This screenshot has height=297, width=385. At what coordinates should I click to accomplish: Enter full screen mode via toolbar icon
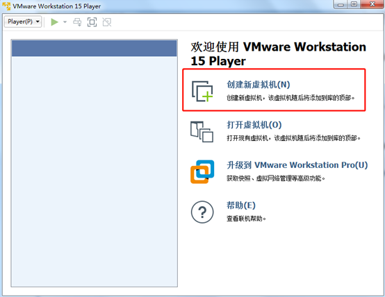(x=92, y=22)
